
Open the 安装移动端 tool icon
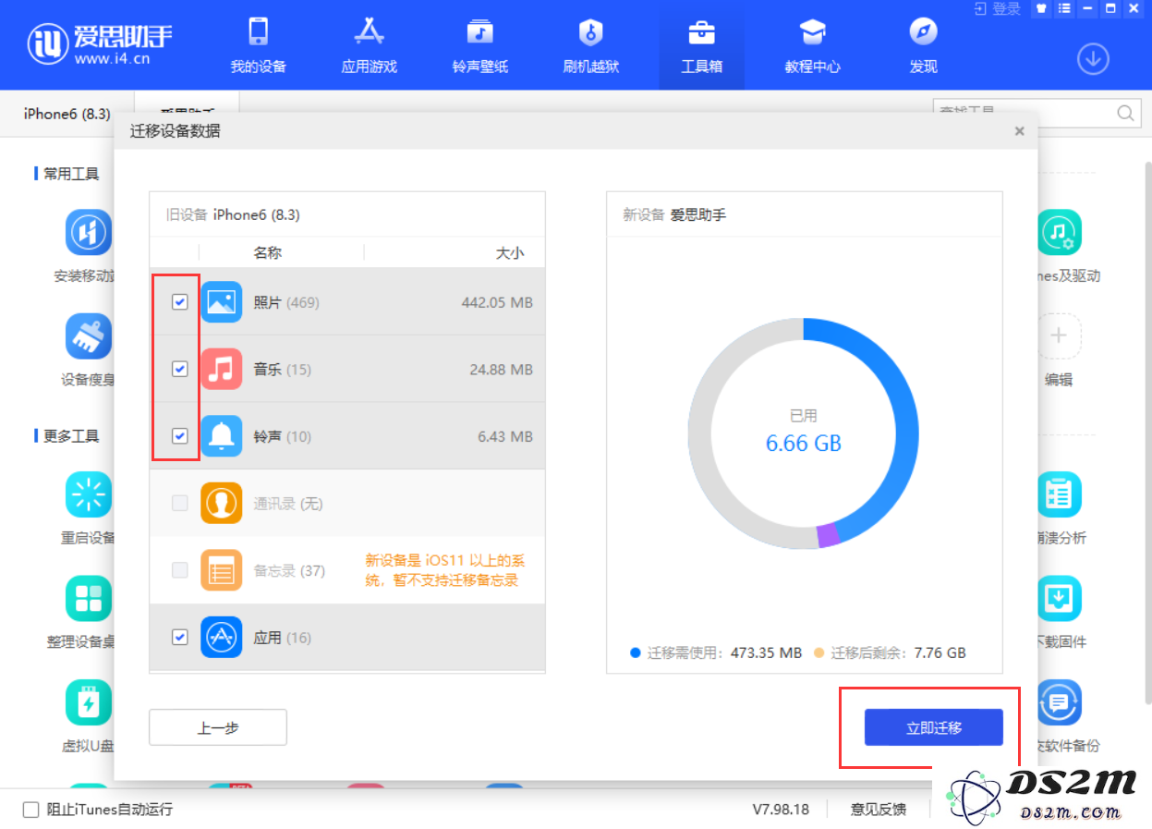[x=89, y=232]
